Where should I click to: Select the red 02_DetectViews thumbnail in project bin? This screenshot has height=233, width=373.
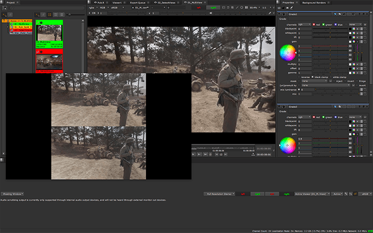tap(49, 61)
